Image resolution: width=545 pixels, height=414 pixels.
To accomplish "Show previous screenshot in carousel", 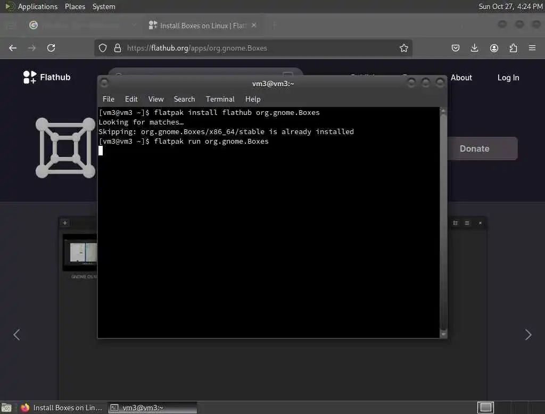I will (16, 335).
